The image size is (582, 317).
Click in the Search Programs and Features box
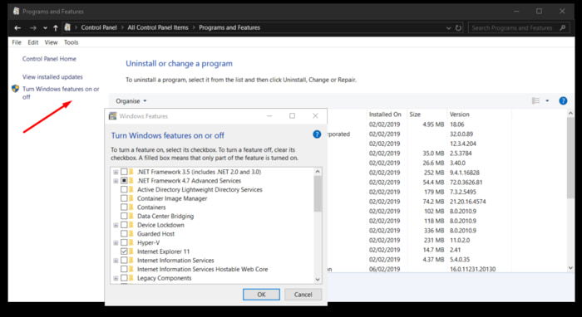(x=515, y=27)
